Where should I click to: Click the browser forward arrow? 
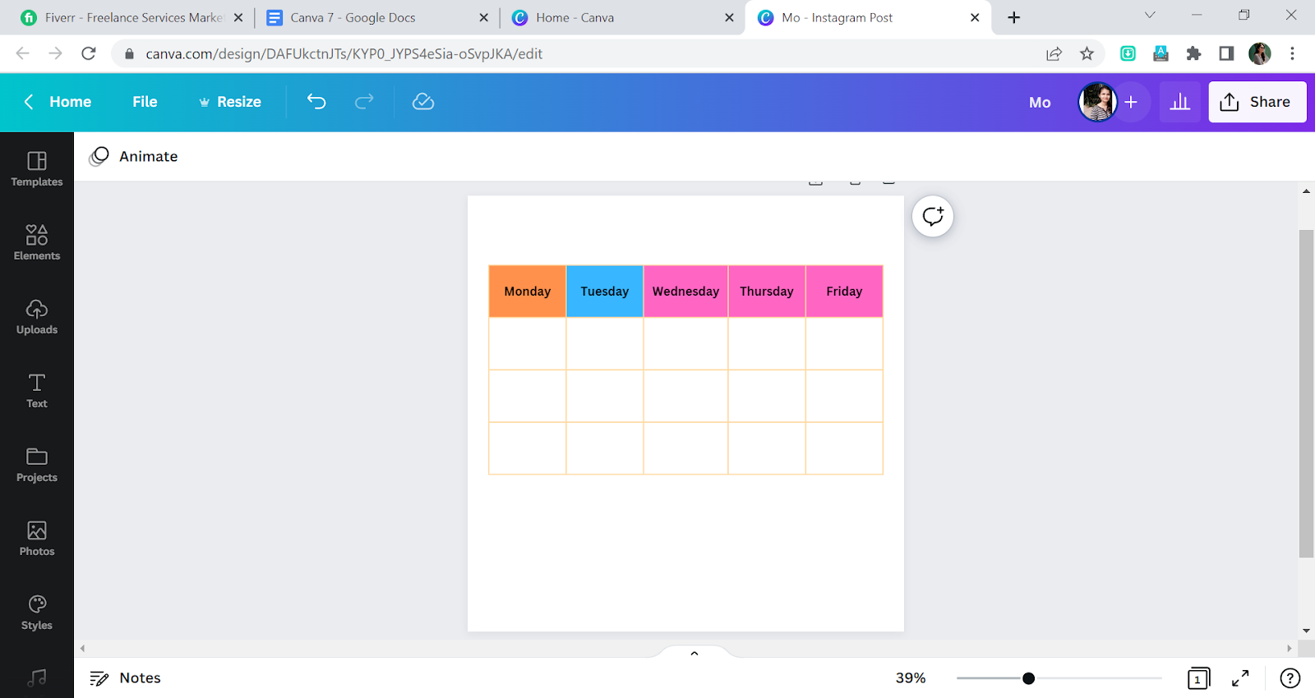coord(55,53)
